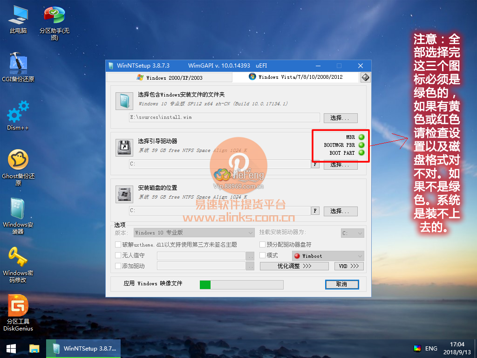Open 优化调整 >>> options
The height and width of the screenshot is (358, 477).
[294, 266]
